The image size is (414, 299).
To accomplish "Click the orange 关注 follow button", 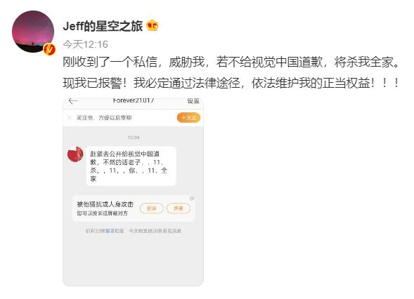I will point(188,118).
